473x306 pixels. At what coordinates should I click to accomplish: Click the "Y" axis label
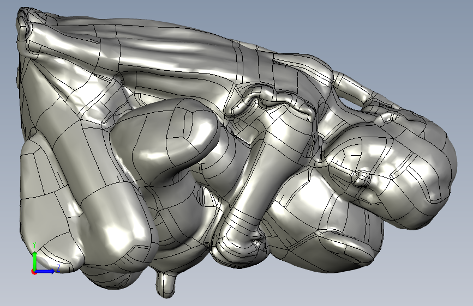[x=35, y=245]
